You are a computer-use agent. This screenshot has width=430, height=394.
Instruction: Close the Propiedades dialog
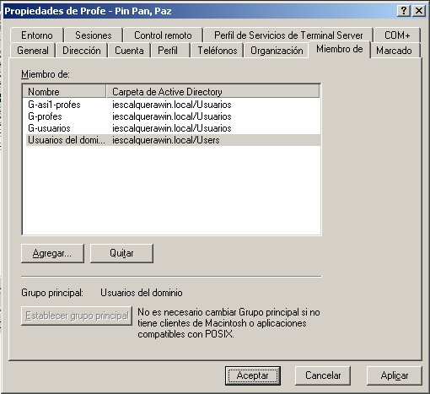tap(419, 11)
